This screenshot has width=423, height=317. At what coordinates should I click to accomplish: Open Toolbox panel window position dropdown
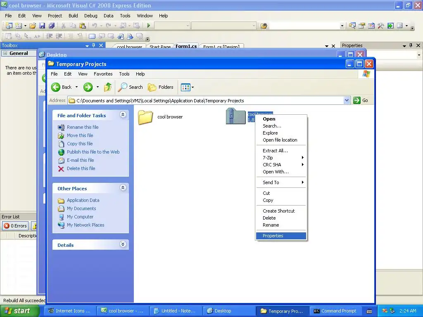pos(87,46)
